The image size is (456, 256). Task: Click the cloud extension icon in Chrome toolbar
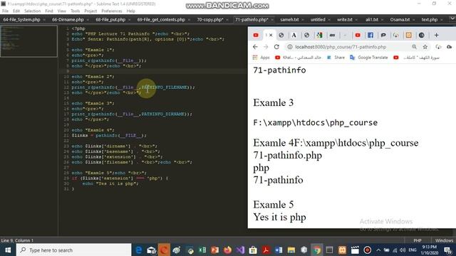(450, 47)
